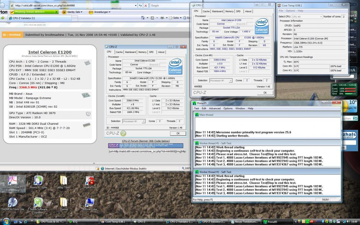Screen dimensions: 360x225
Task: Click the Print icon in browser toolbar
Action: 162,18
